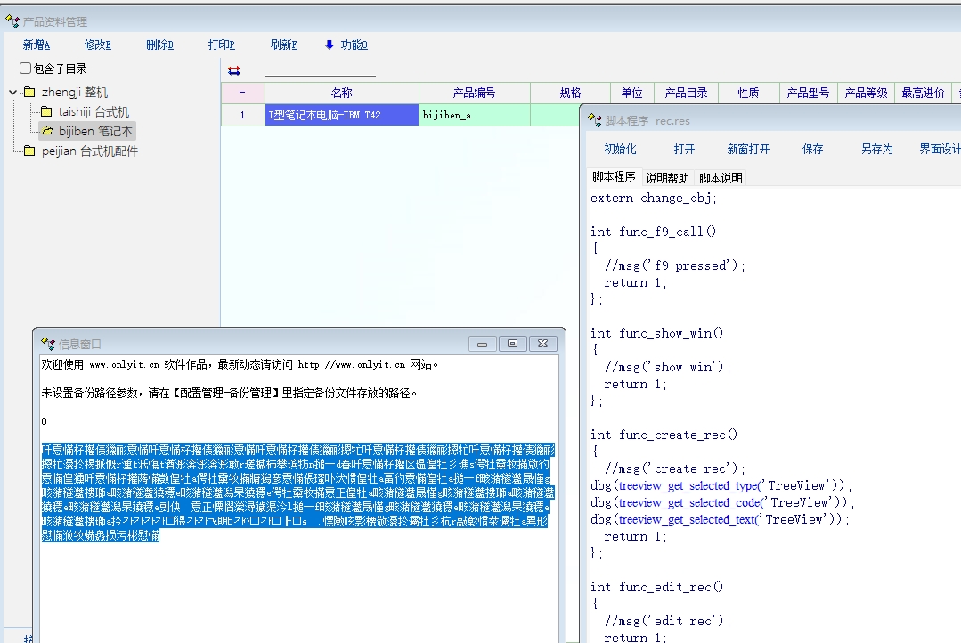Click 初始化 in the script window

620,149
